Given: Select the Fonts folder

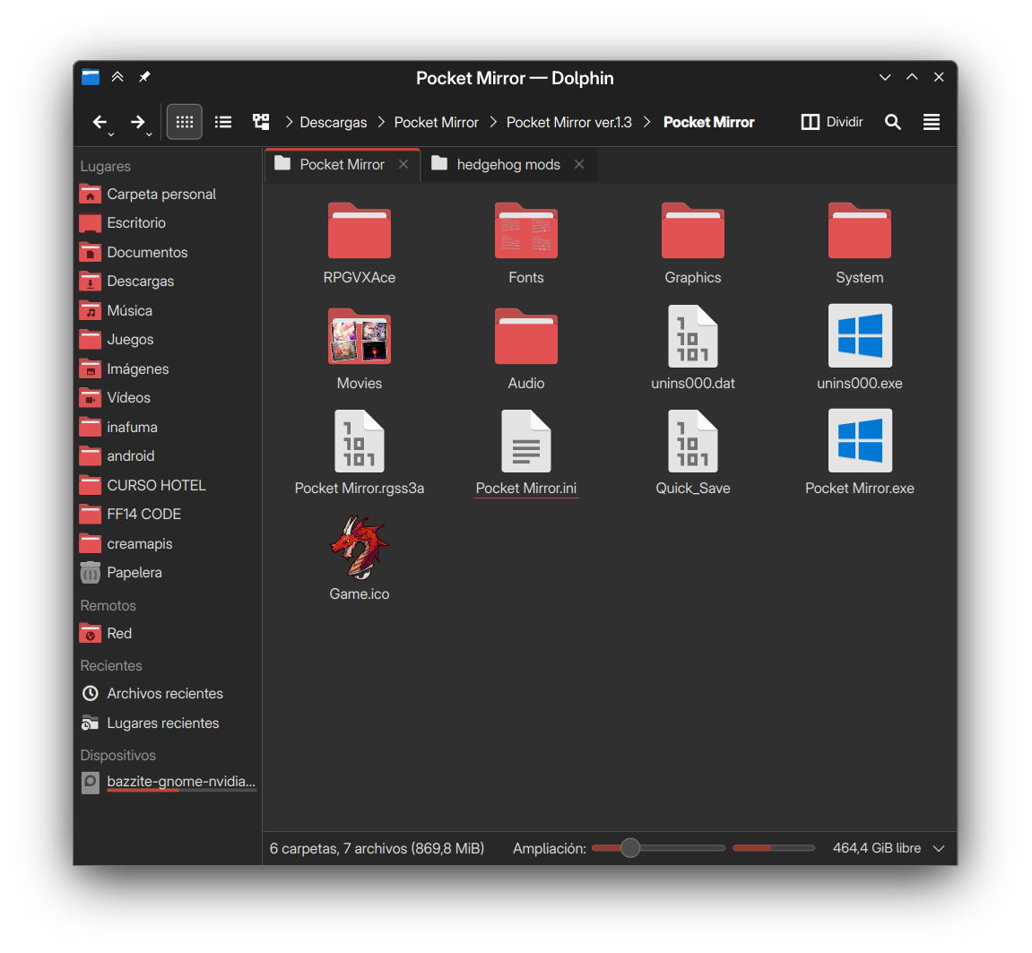Looking at the screenshot, I should [526, 243].
